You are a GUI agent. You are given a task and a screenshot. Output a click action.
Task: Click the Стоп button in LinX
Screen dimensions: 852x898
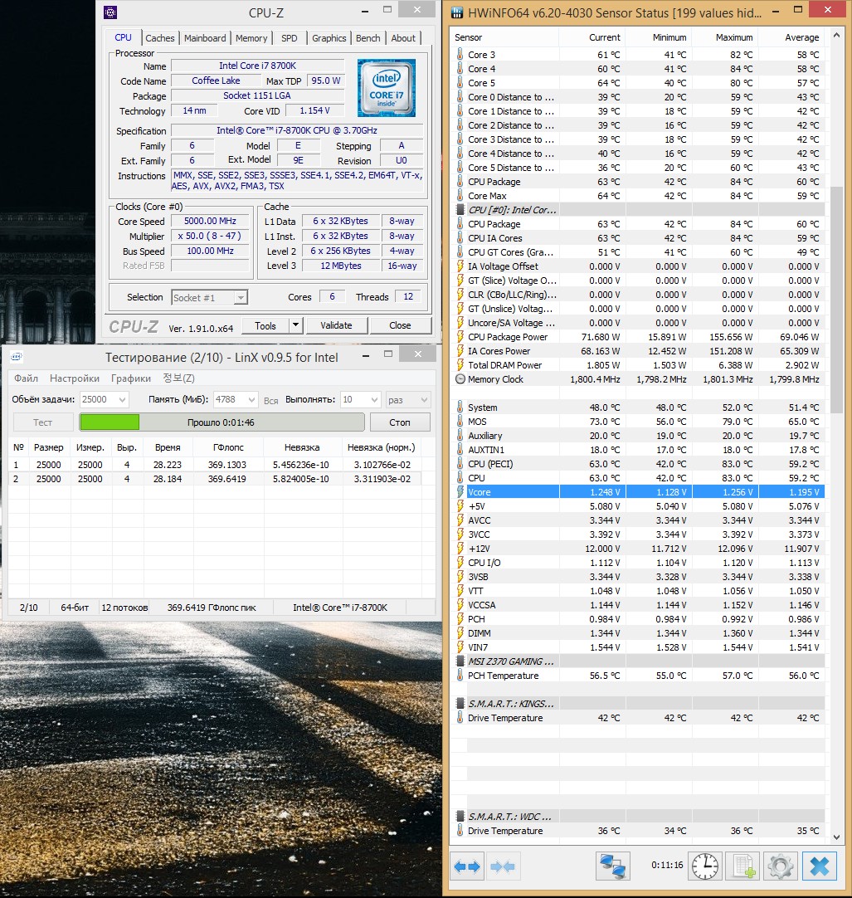tap(400, 422)
